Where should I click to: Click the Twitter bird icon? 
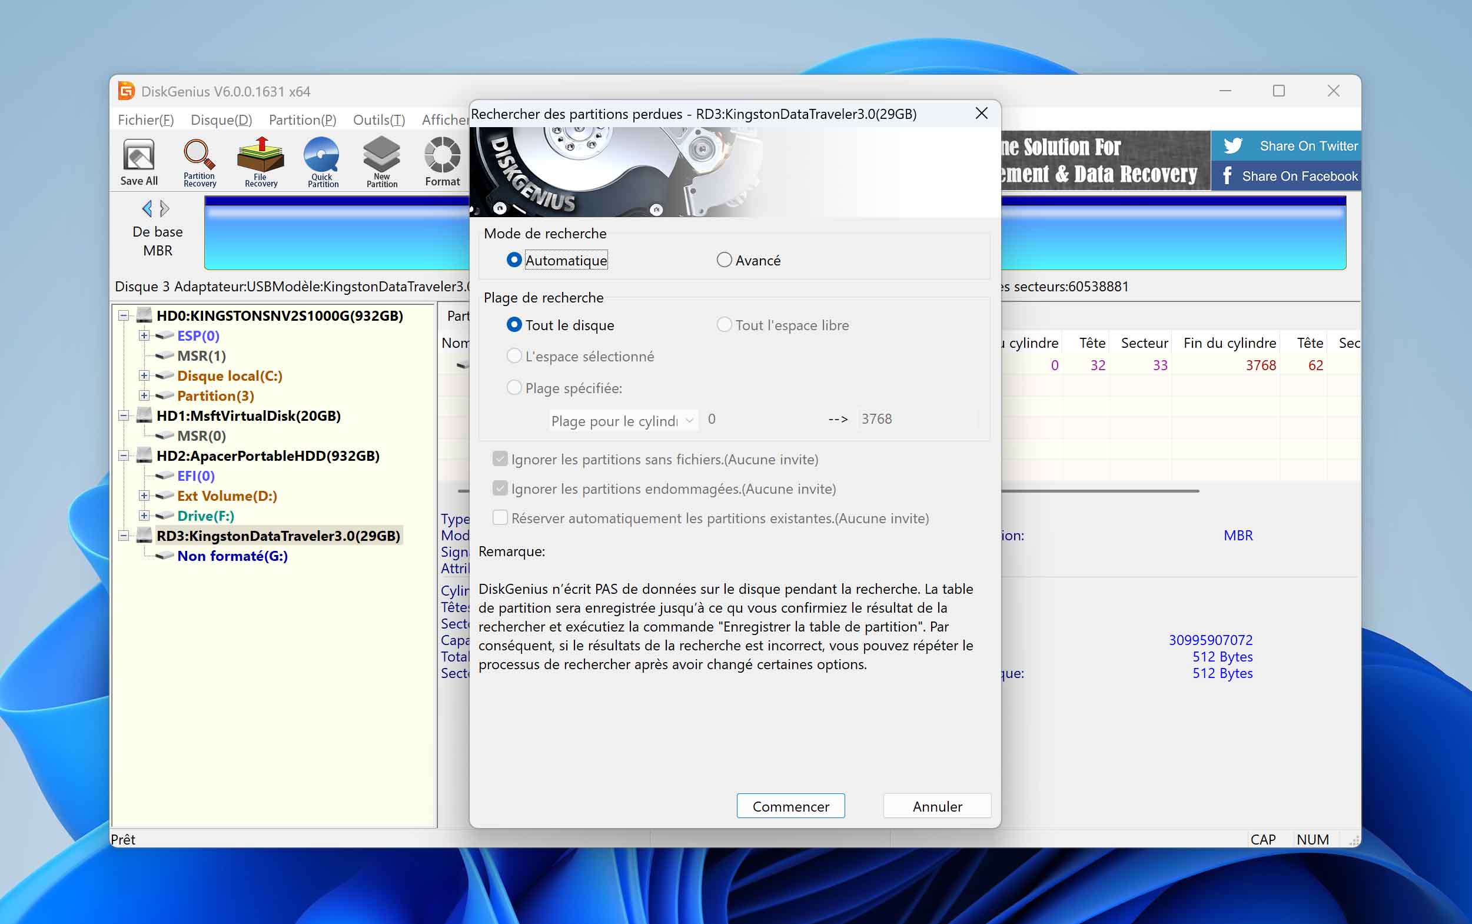point(1233,145)
